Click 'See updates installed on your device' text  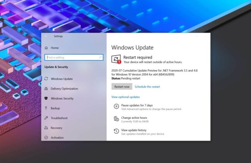pyautogui.click(x=143, y=134)
